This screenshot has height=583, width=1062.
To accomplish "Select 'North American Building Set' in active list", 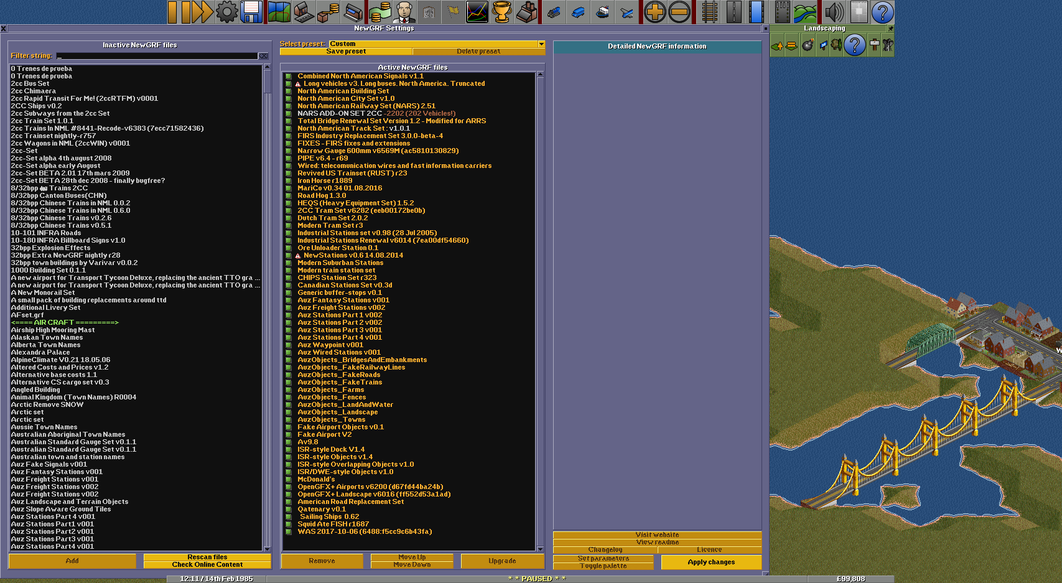I will click(x=409, y=91).
